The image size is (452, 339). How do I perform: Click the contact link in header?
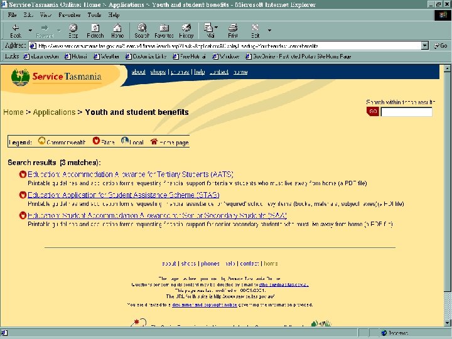(219, 72)
